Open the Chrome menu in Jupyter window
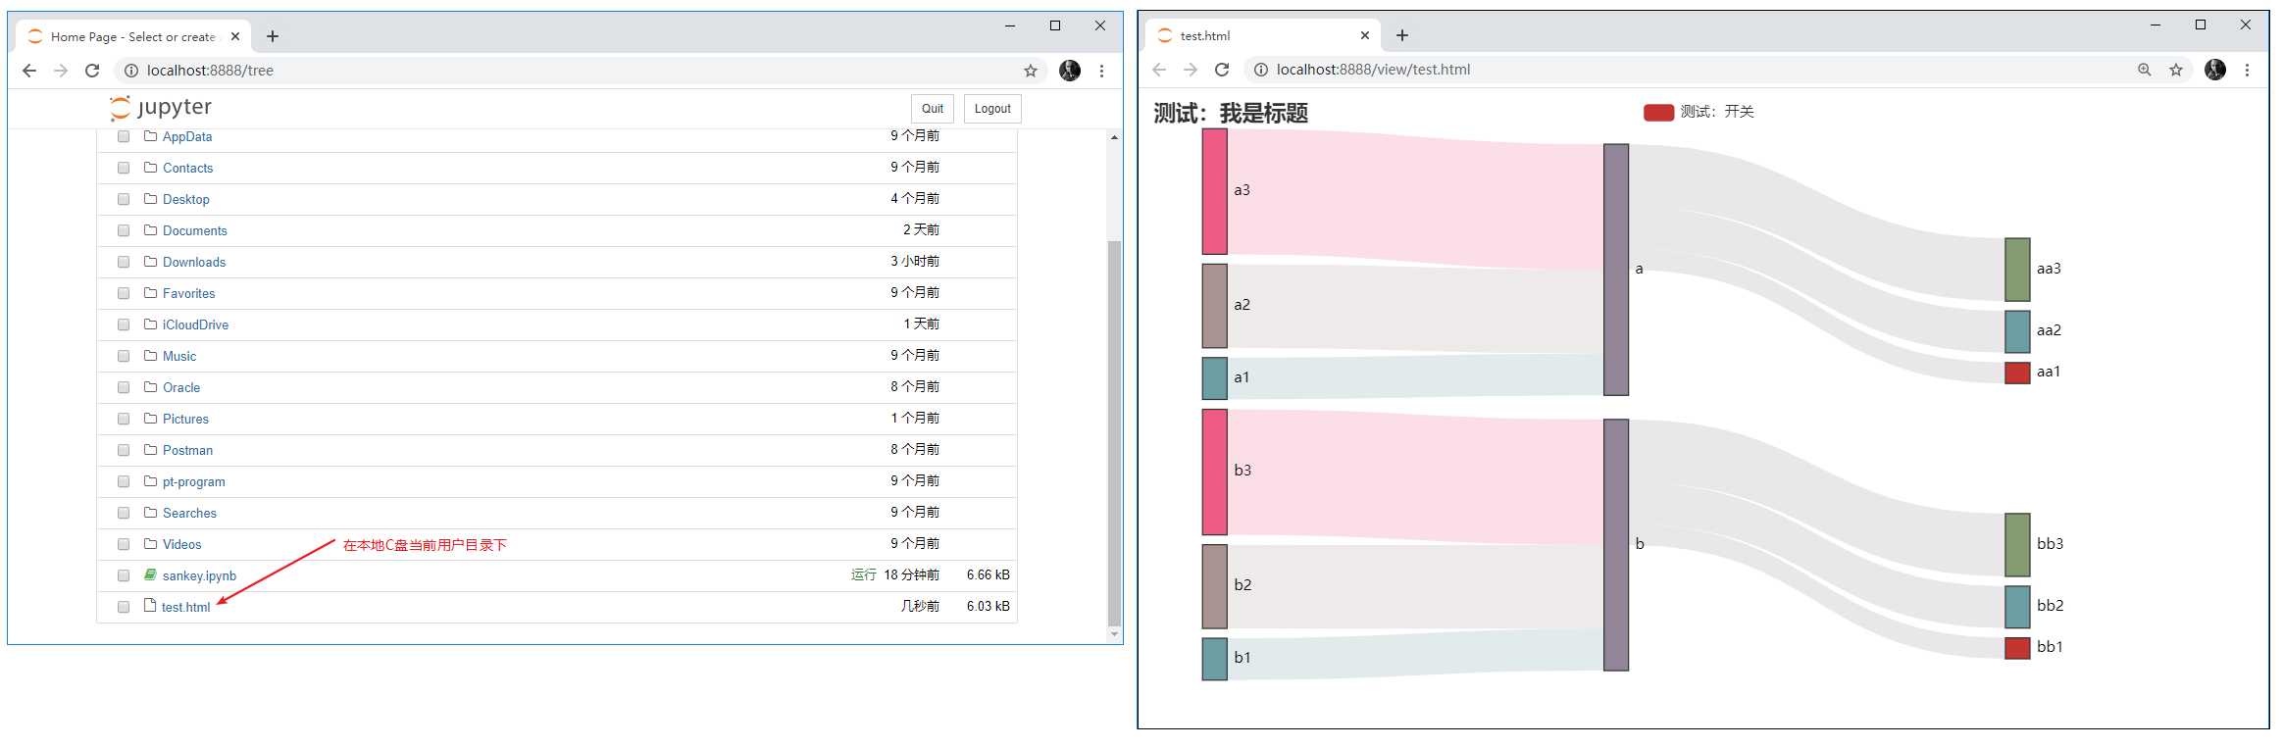 [x=1101, y=71]
